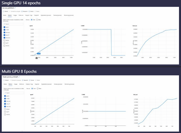Enable val_loss metric in Multi GPU panel
This screenshot has width=181, height=133.
pyautogui.click(x=5, y=114)
